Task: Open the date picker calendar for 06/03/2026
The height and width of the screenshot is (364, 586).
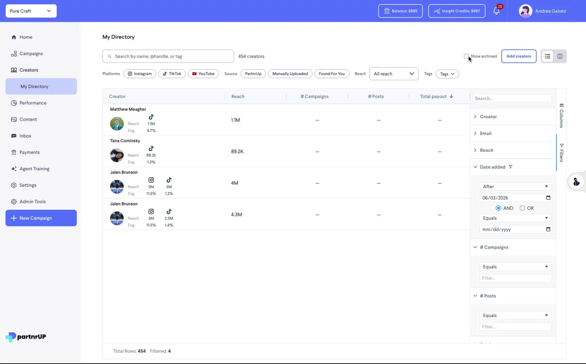Action: pyautogui.click(x=548, y=198)
